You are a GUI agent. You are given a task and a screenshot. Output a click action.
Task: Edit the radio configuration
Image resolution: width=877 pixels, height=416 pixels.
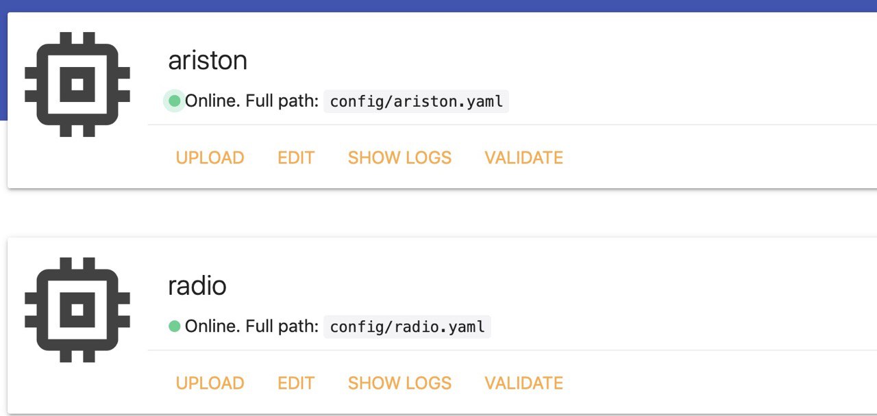point(296,383)
